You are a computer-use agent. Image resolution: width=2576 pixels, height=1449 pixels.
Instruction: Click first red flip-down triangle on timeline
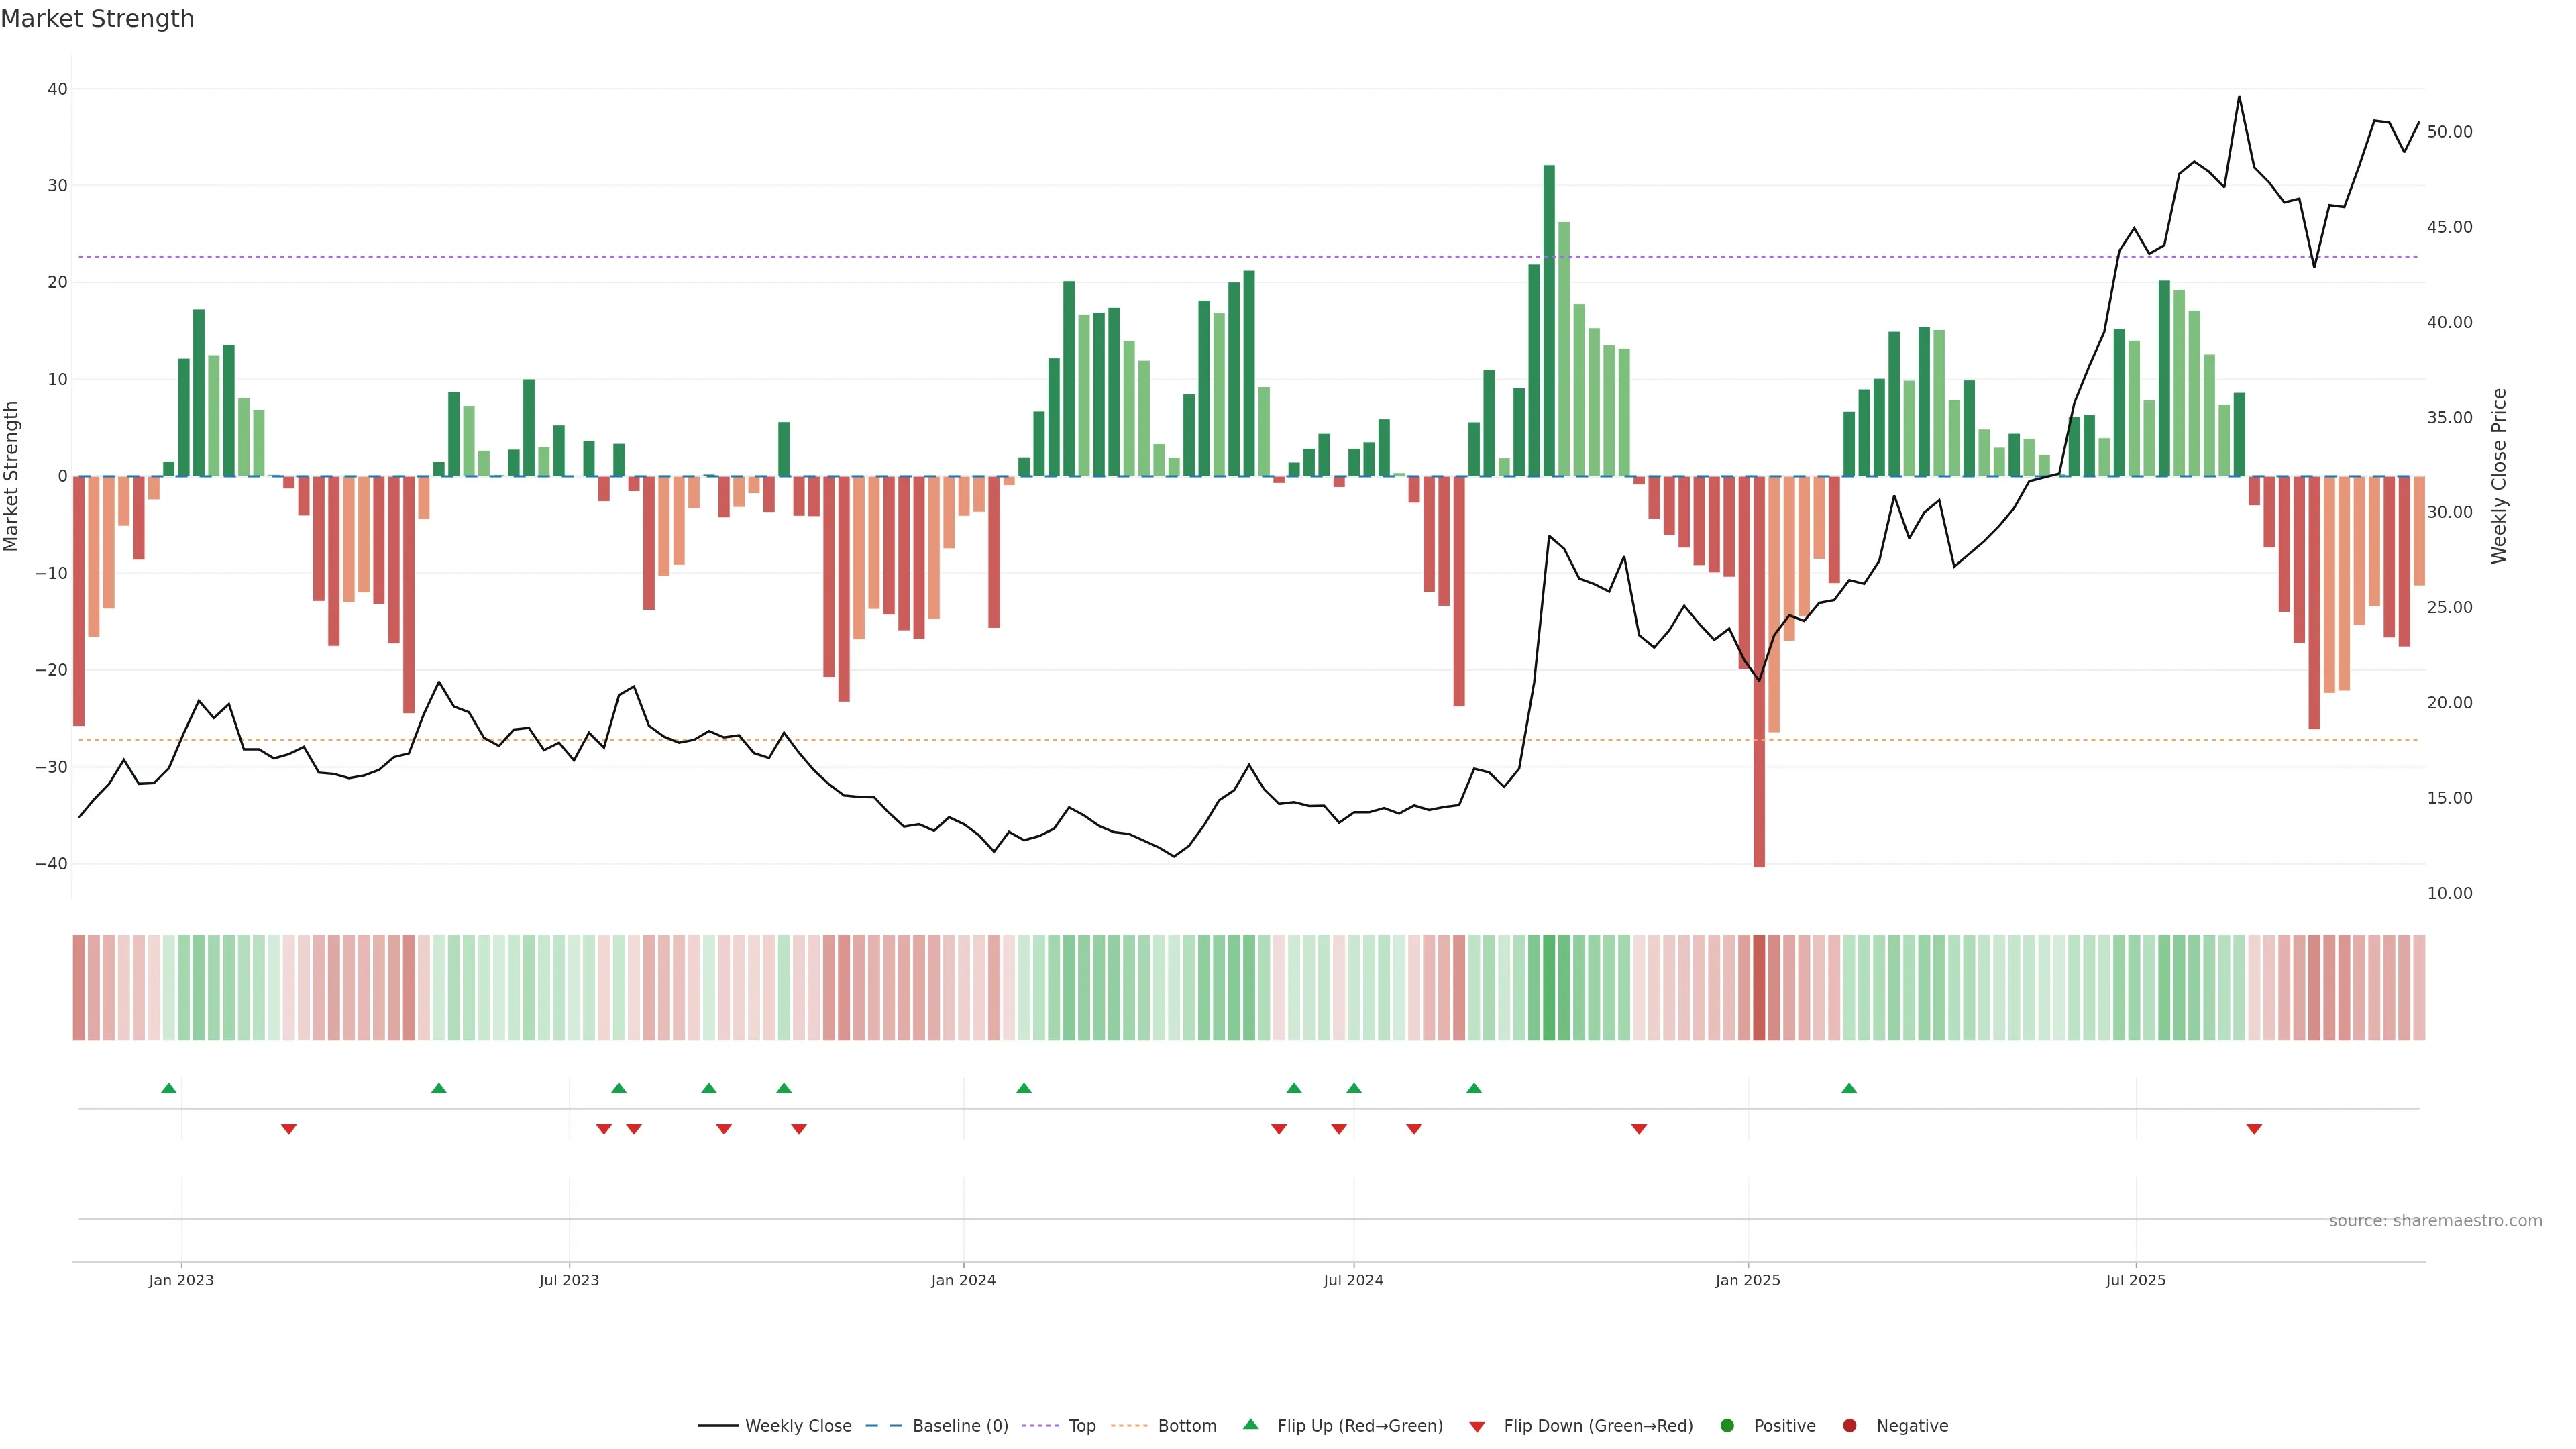pos(289,1129)
